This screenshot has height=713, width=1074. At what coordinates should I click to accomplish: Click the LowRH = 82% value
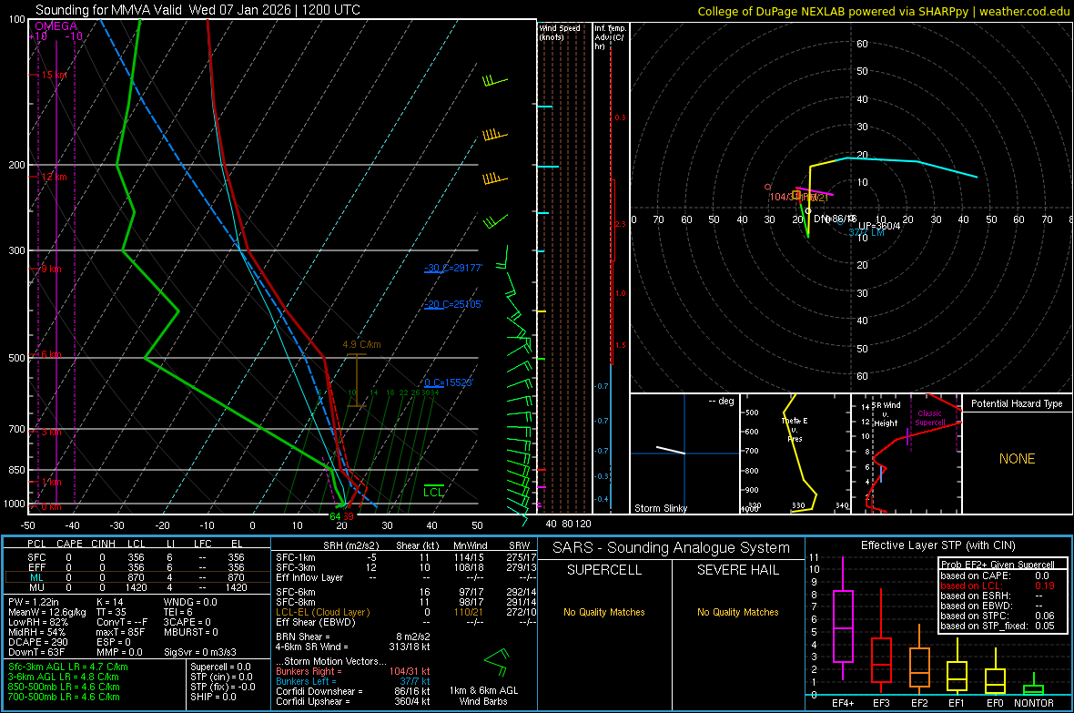(x=37, y=622)
